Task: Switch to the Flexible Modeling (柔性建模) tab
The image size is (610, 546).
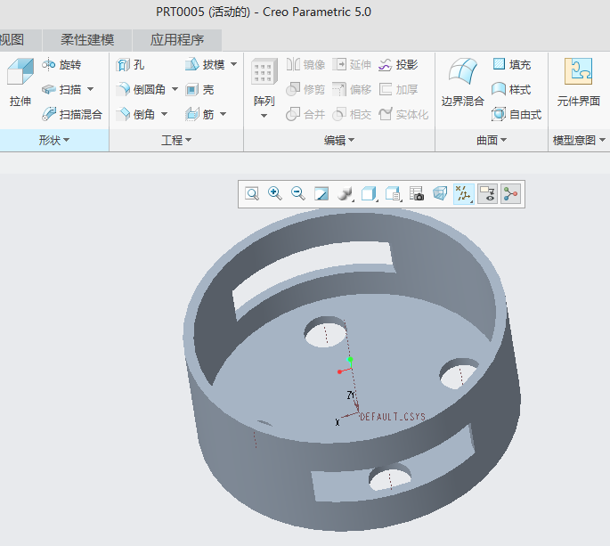Action: click(87, 40)
